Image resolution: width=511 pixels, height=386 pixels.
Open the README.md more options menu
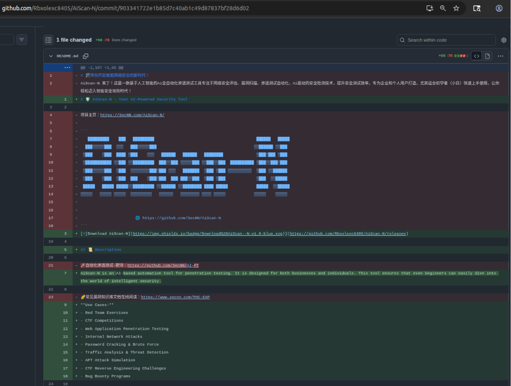500,56
